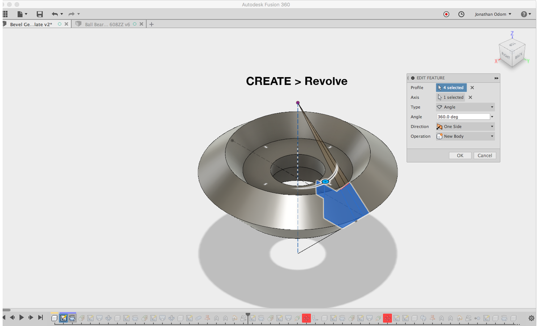The image size is (539, 326).
Task: Cancel the Edit Feature dialog
Action: (485, 155)
